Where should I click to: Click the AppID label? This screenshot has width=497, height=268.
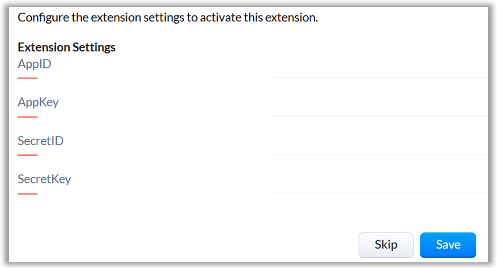35,64
